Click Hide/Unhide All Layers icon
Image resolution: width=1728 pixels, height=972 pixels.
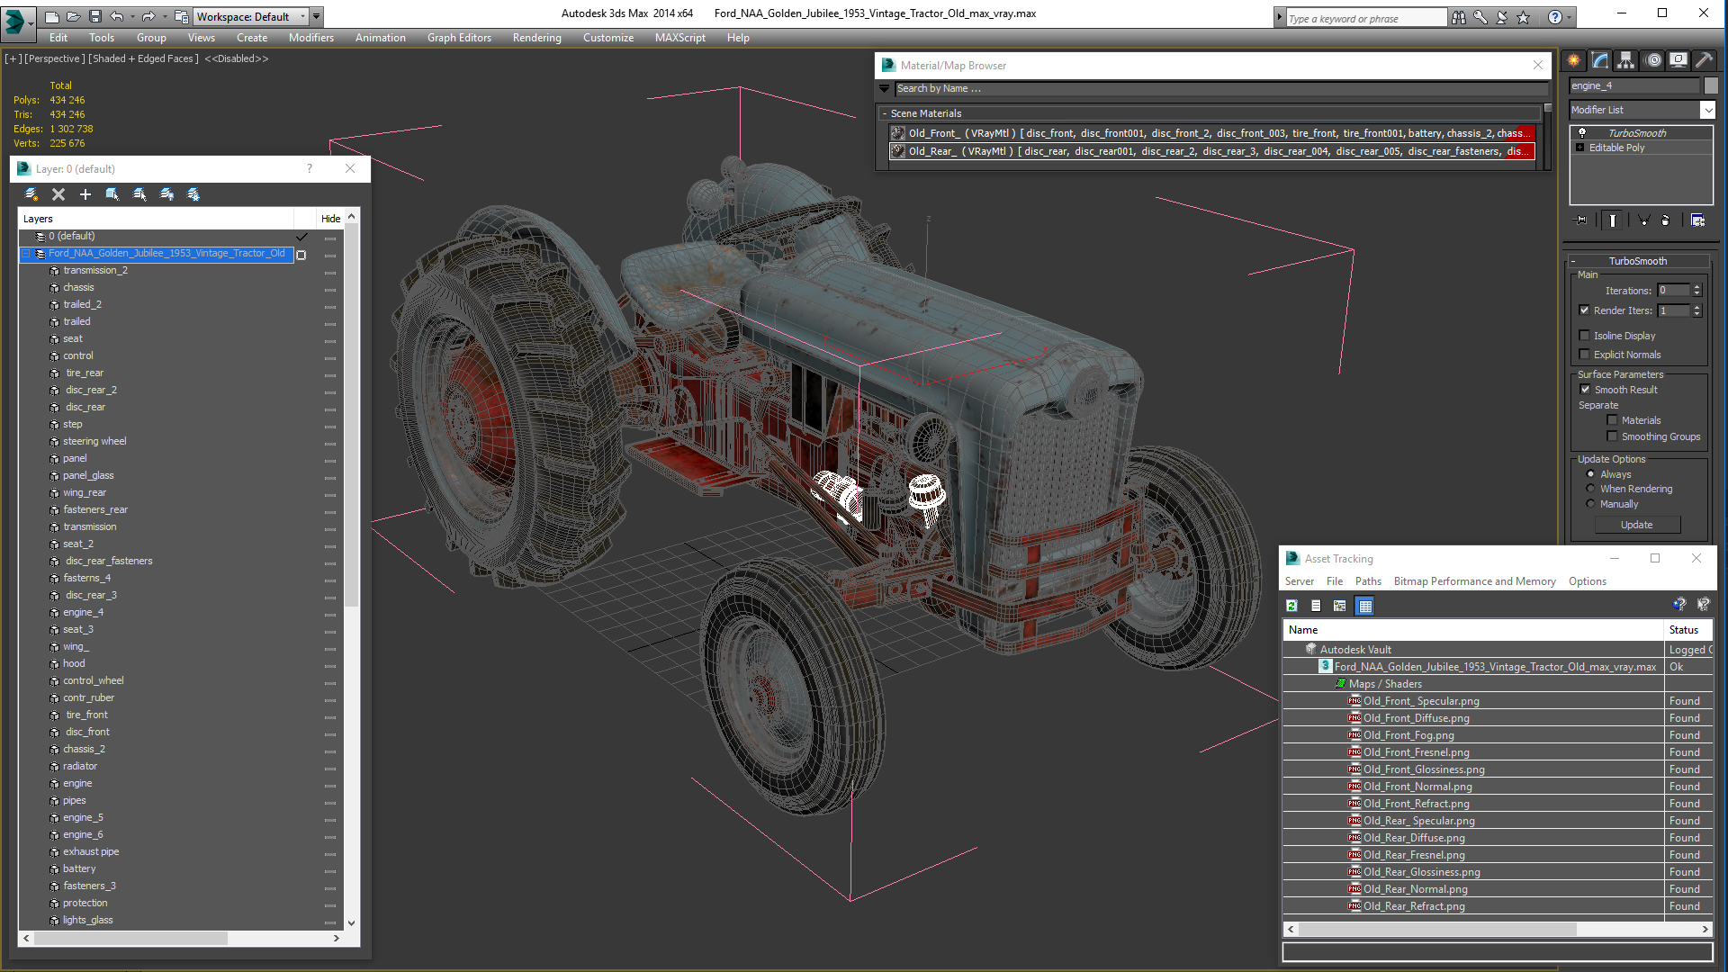166,194
